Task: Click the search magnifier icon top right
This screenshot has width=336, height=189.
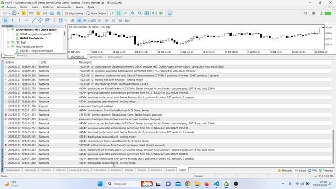Action: pos(306,13)
